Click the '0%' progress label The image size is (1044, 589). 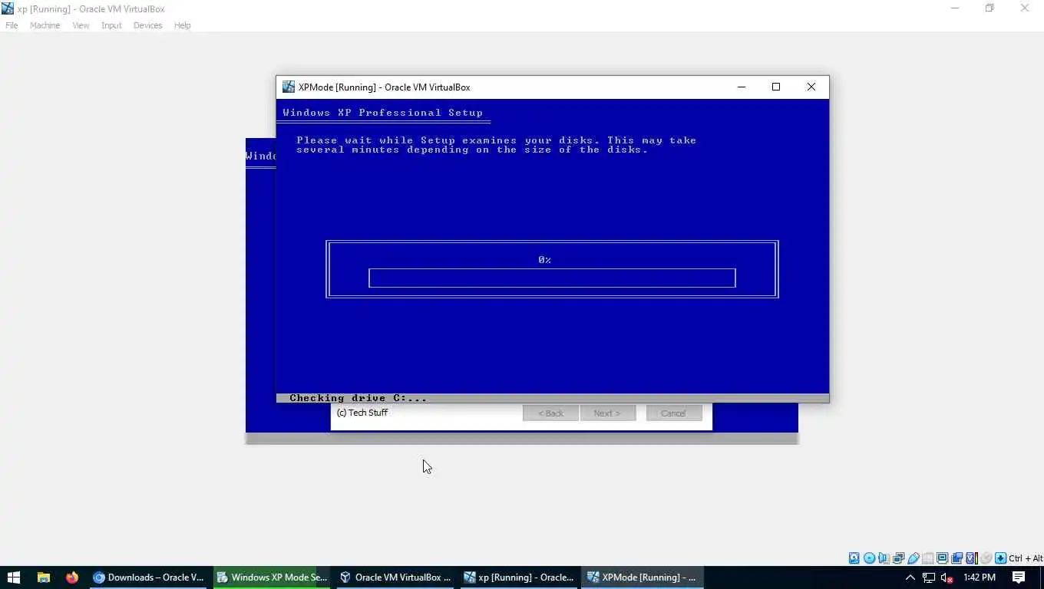pyautogui.click(x=545, y=260)
